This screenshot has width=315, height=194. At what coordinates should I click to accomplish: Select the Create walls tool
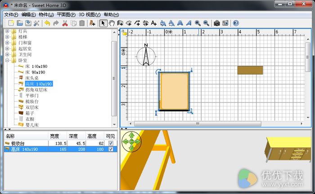pyautogui.click(x=120, y=23)
